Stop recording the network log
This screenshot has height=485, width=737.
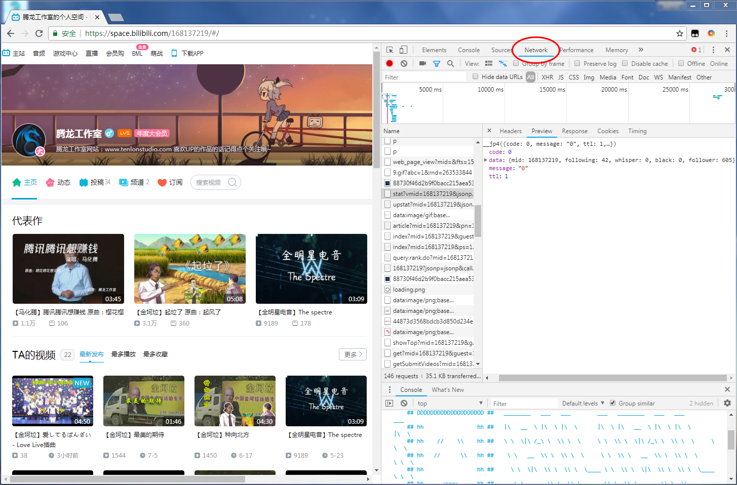tap(390, 64)
